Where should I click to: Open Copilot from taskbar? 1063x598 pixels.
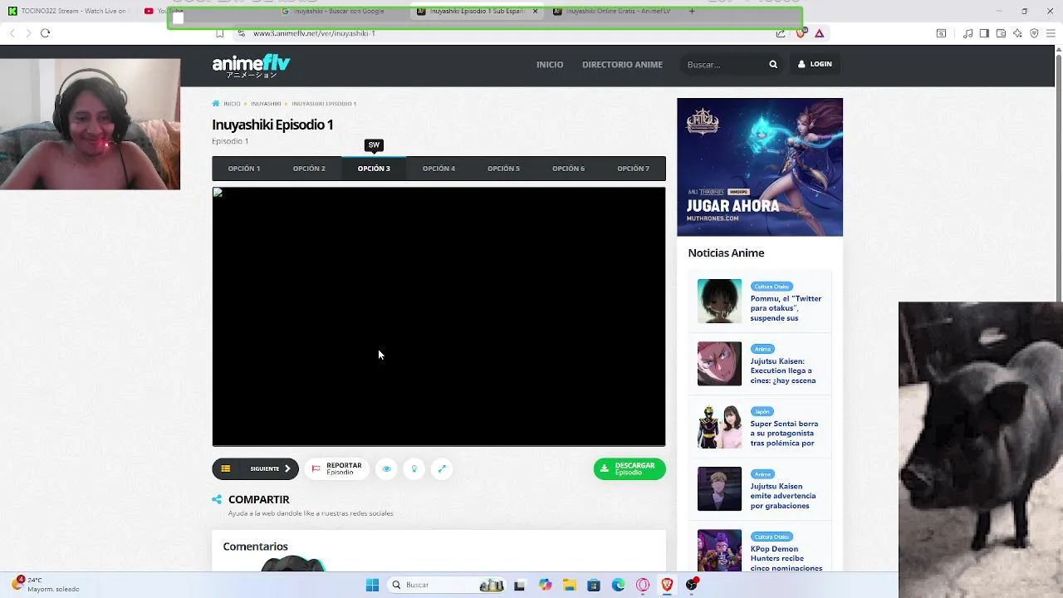[x=545, y=585]
